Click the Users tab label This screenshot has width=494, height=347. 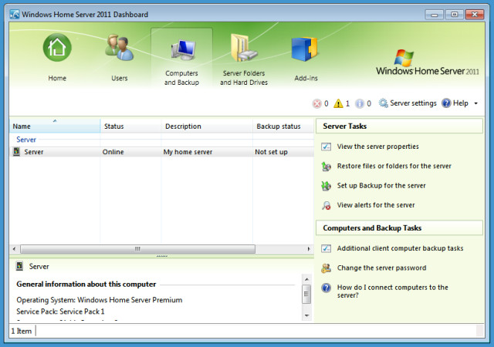point(119,78)
